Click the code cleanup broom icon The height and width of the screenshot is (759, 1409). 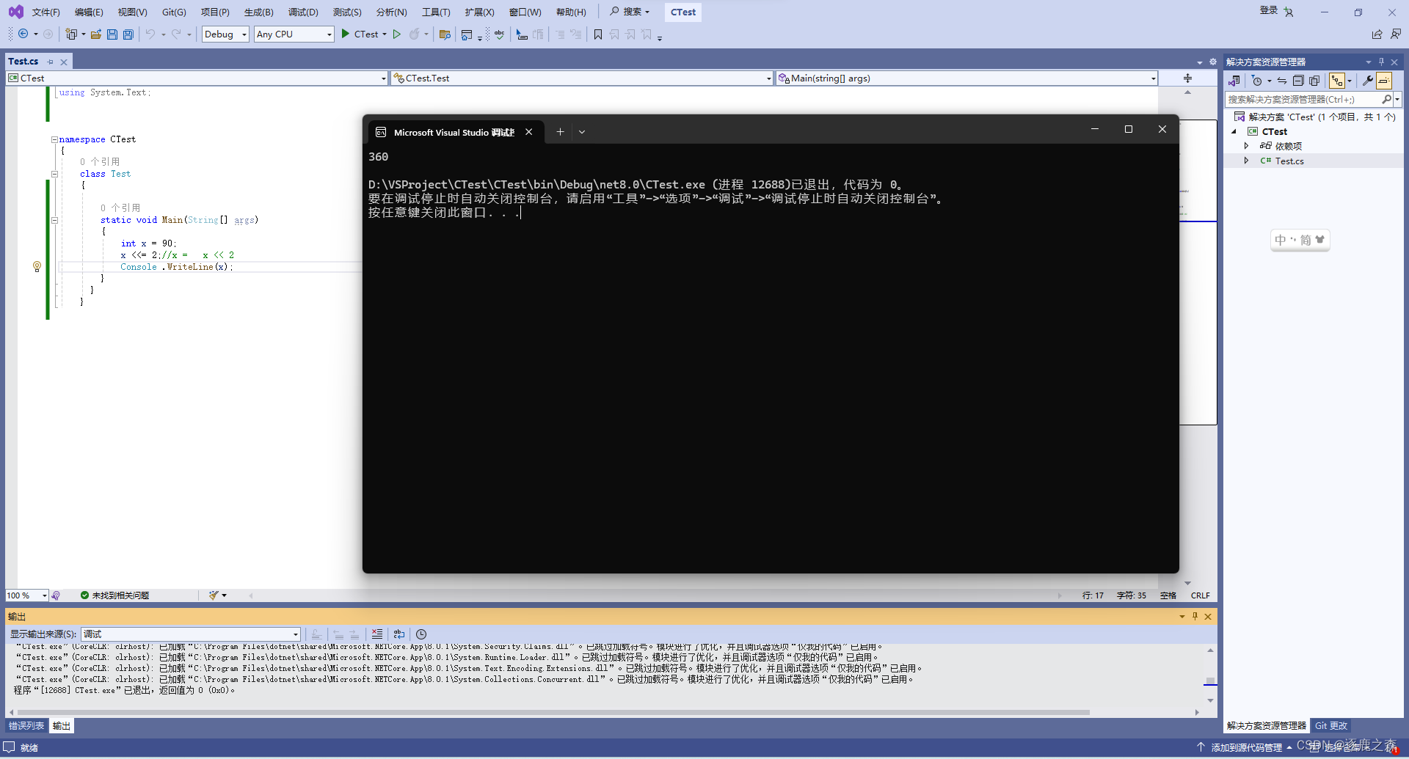214,595
